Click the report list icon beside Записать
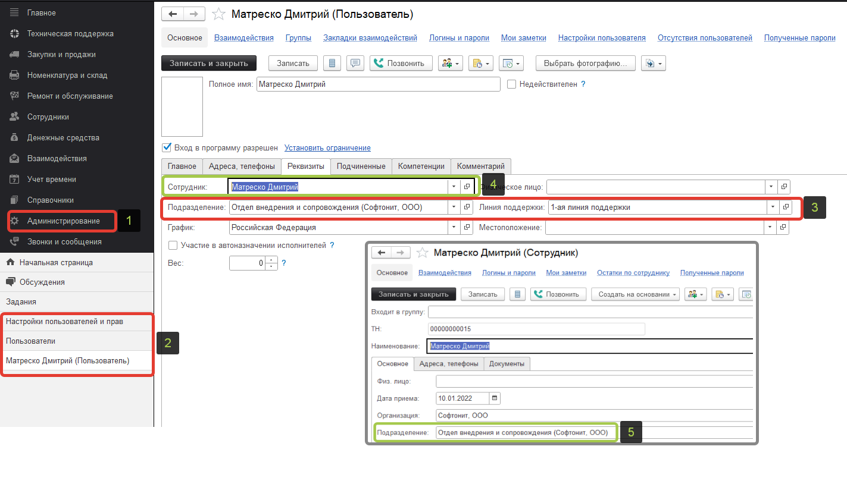 tap(332, 63)
